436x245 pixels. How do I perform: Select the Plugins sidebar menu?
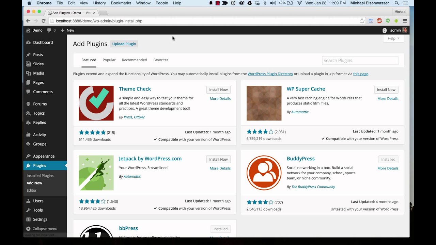45,166
